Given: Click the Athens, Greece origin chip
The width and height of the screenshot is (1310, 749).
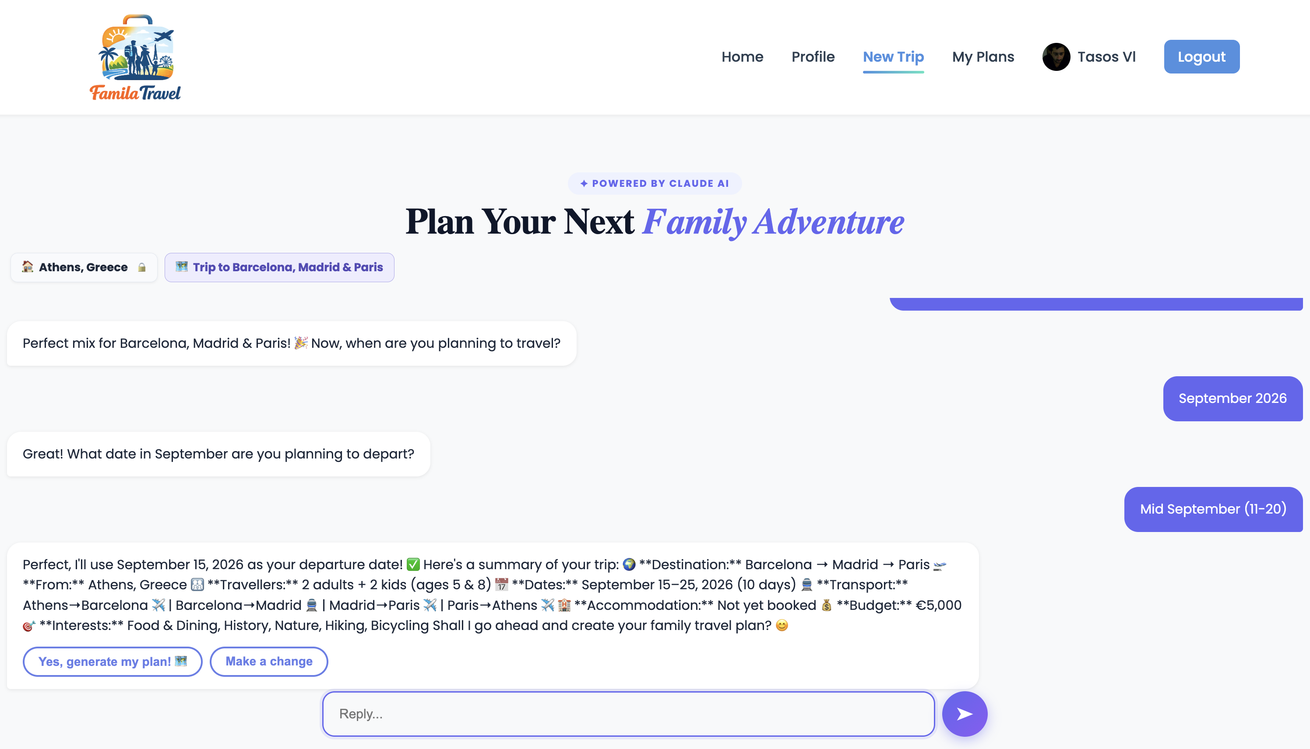Looking at the screenshot, I should (x=84, y=267).
